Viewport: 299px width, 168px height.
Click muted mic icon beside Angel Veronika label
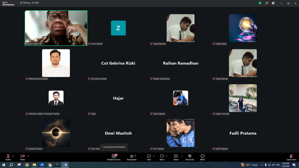(x=214, y=114)
